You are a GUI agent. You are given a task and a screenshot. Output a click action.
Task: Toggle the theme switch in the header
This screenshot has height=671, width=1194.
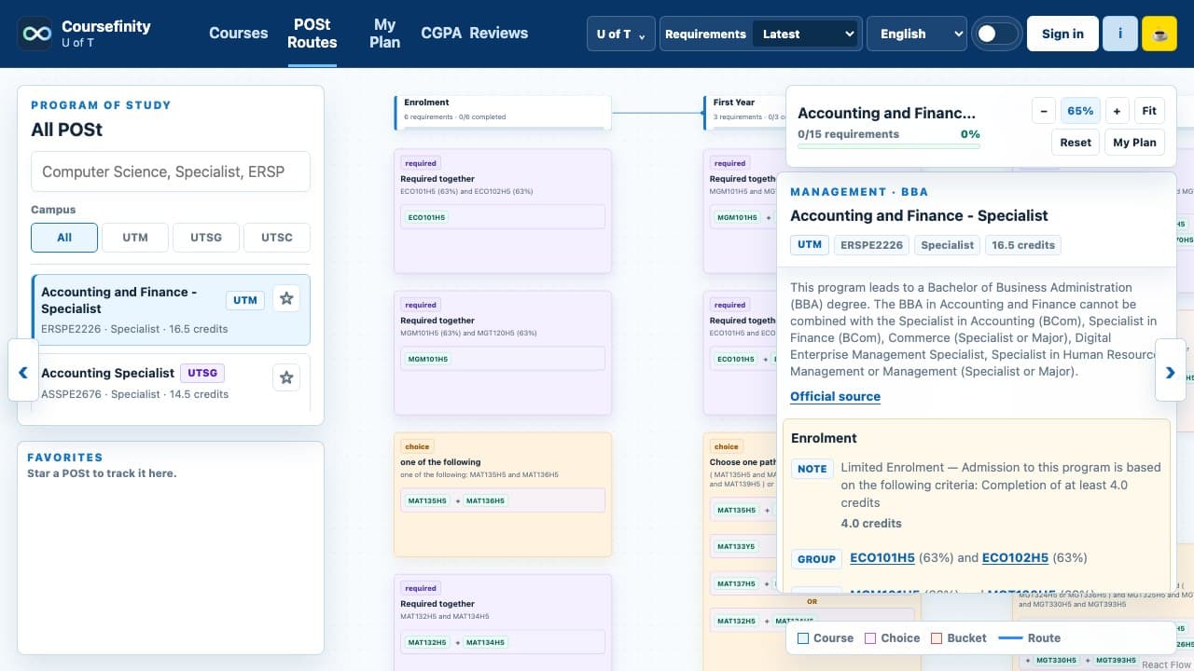point(996,34)
